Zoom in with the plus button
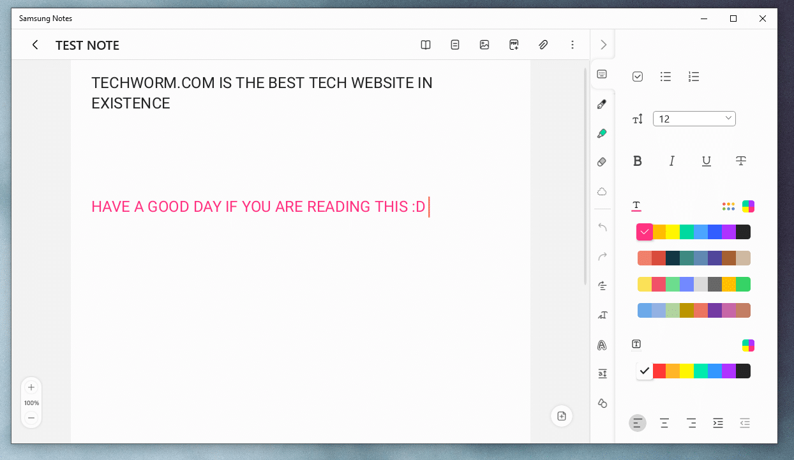Screen dimensions: 794x460 31,387
